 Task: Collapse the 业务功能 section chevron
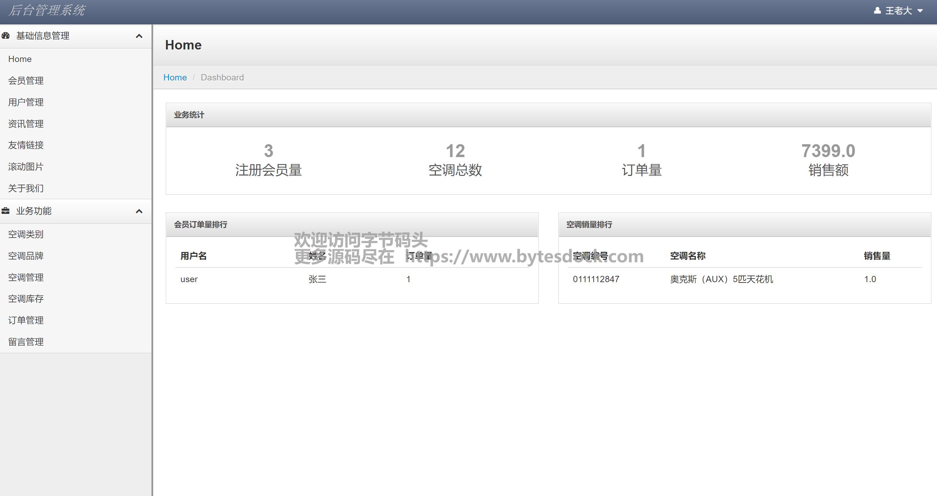click(x=139, y=211)
